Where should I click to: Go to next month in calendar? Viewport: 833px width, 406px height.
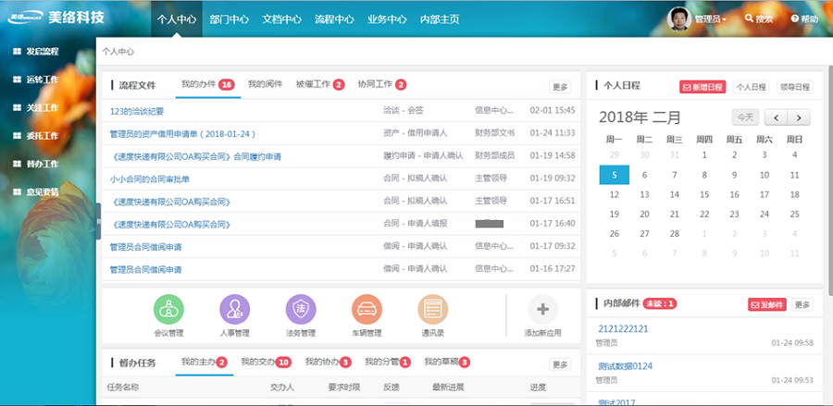coord(799,117)
